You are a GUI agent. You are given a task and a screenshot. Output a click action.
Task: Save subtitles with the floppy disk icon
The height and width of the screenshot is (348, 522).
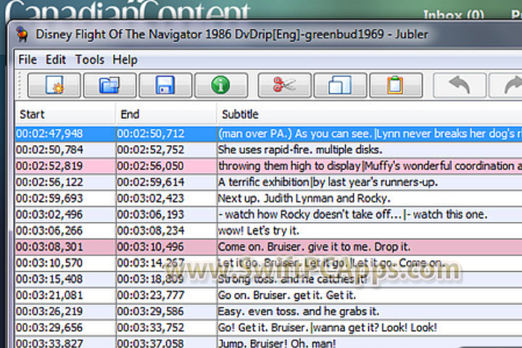point(165,86)
